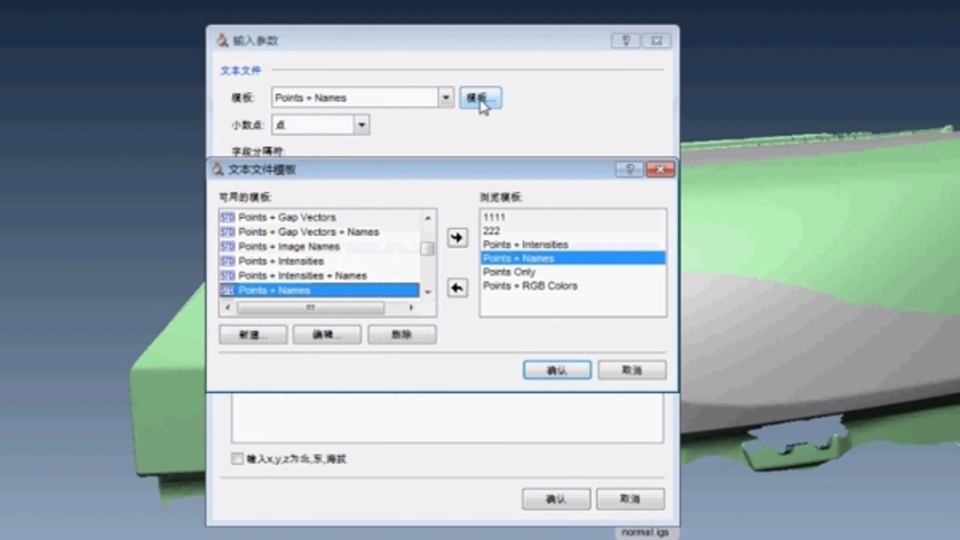Confirm with 确认 in 文本文件模板 dialog

point(557,370)
